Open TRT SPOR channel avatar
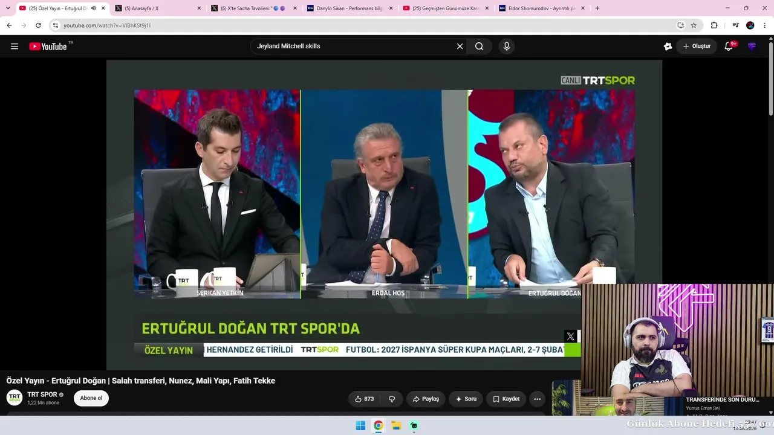774x435 pixels. coord(15,398)
